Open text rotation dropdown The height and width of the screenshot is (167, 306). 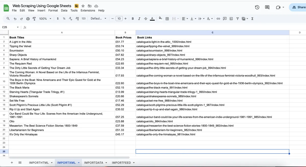tap(210, 19)
